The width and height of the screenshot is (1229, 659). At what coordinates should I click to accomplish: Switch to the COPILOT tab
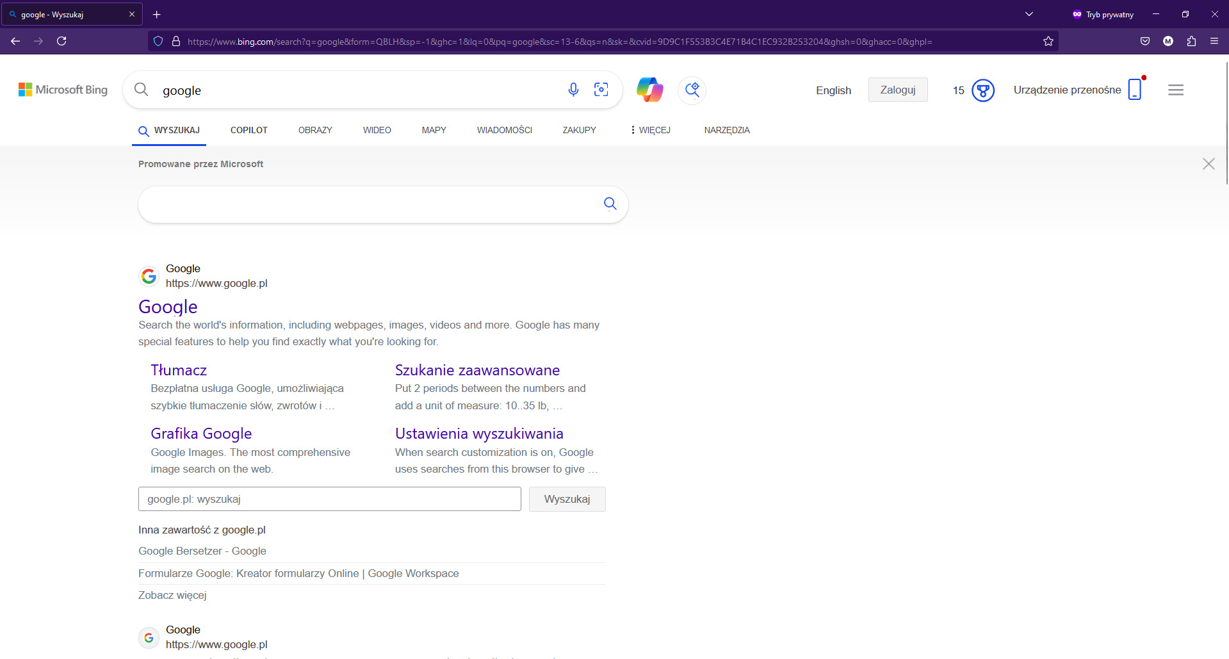pos(249,130)
